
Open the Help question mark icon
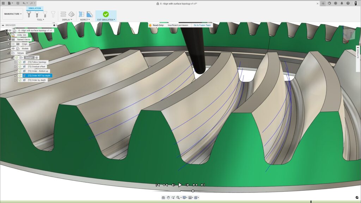click(x=348, y=3)
